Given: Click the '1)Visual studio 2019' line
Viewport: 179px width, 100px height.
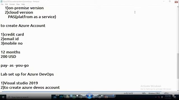Looking at the screenshot, I should click(19, 83).
